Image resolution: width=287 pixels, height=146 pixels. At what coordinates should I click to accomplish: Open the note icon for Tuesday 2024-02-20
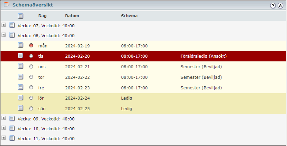click(x=20, y=56)
